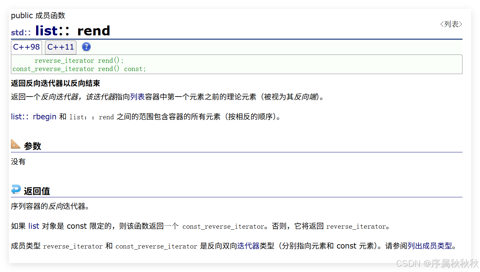Click the public 成员函数 label
Screen dimensions: 480x272
tap(38, 15)
